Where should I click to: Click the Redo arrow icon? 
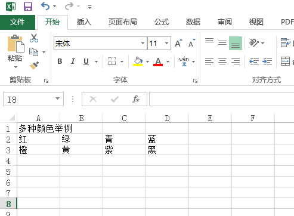tap(69, 7)
